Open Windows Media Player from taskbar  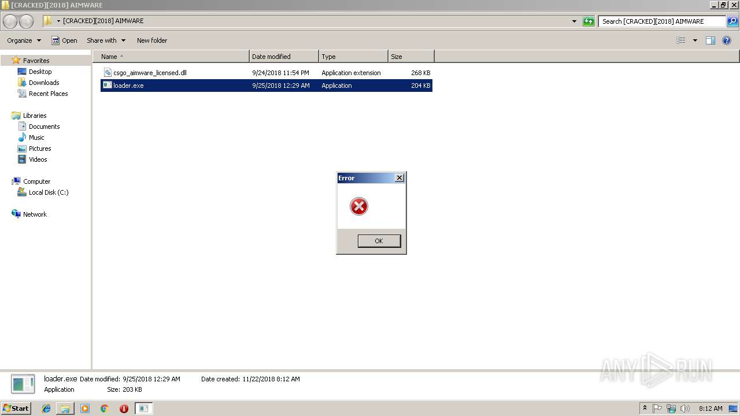[x=85, y=408]
